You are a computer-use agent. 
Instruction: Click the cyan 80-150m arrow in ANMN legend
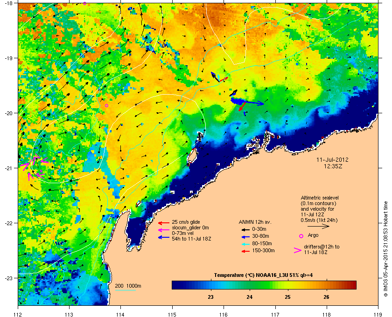coord(246,244)
